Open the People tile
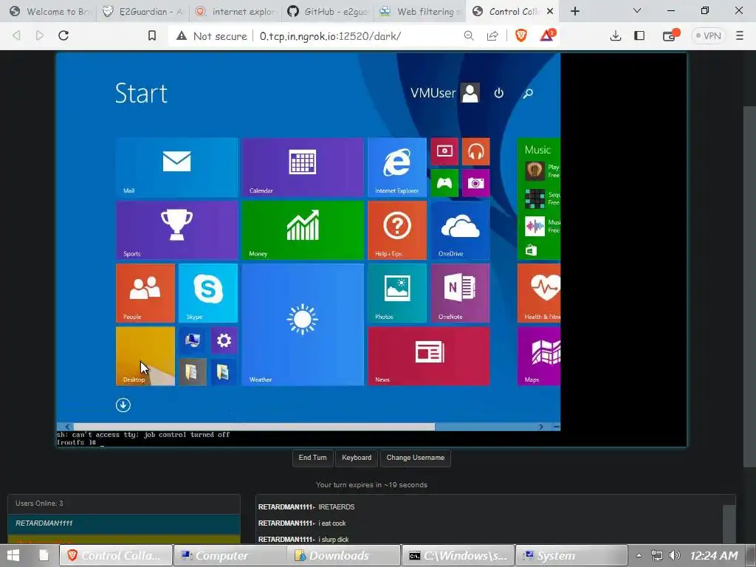Screen dimensions: 756x567 (145, 293)
